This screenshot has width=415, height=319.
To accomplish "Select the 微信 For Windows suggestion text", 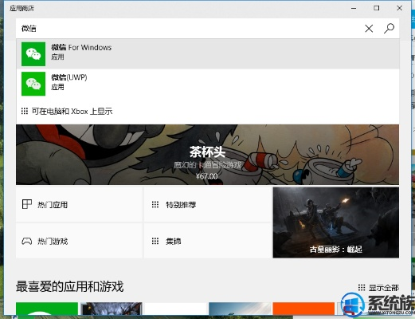I will coord(81,47).
